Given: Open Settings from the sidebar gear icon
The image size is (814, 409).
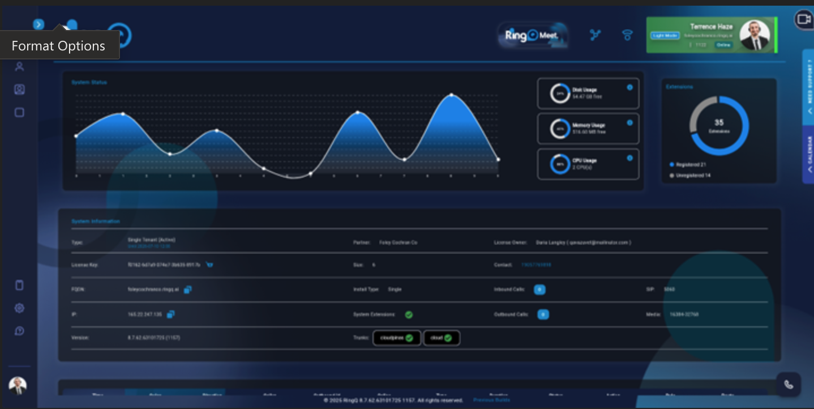Looking at the screenshot, I should (19, 308).
